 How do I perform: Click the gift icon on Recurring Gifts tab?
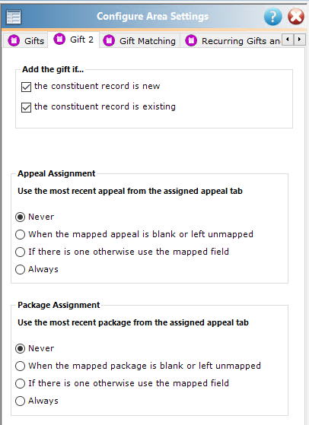pos(191,41)
